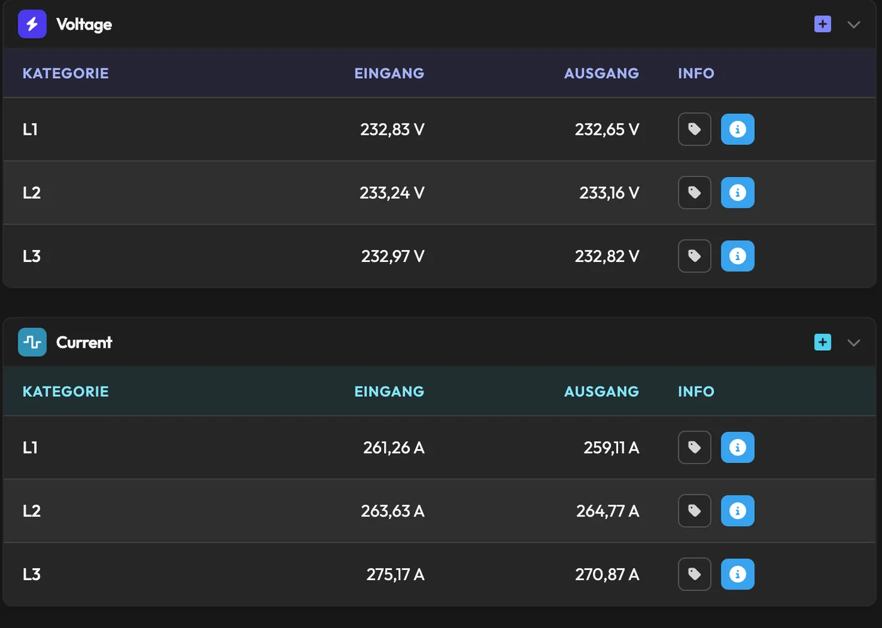Select the 232,82 V output value
This screenshot has height=628, width=882.
tap(607, 256)
